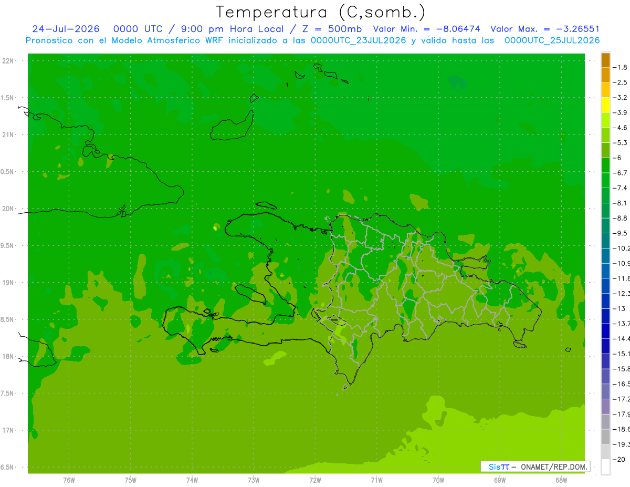Click the Valor Min. = -8.06474 readout
This screenshot has width=630, height=487.
pos(426,29)
